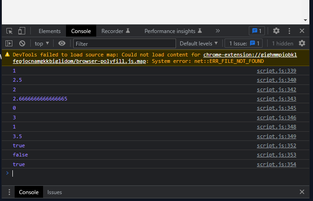This screenshot has height=201, width=313.
Task: Open console settings gear next to hidden
Action: pos(302,43)
